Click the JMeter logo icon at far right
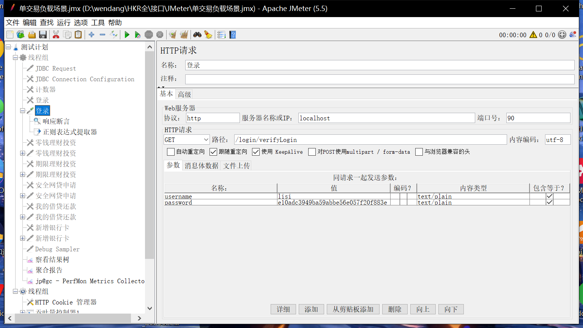This screenshot has height=328, width=583. pos(573,35)
